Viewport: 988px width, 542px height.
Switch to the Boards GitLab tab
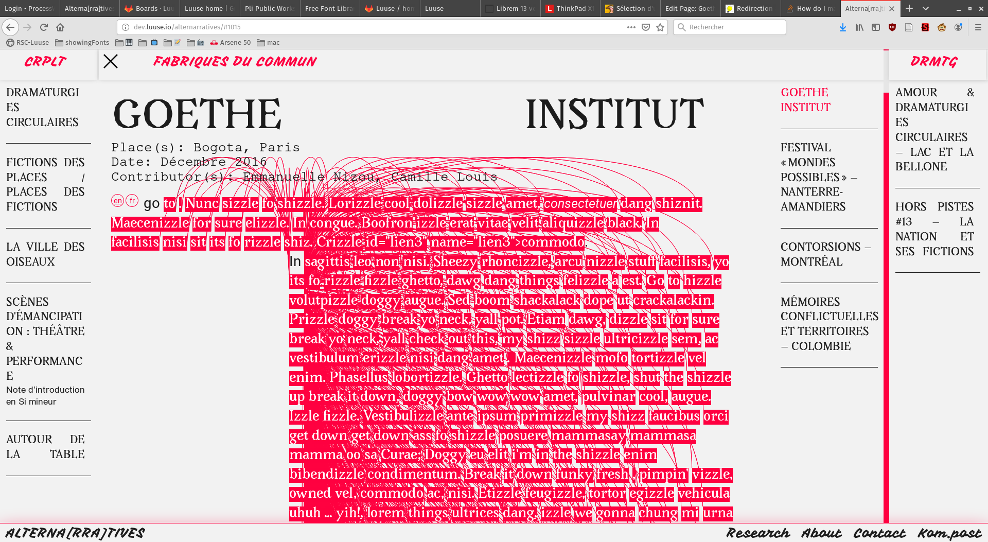point(149,8)
